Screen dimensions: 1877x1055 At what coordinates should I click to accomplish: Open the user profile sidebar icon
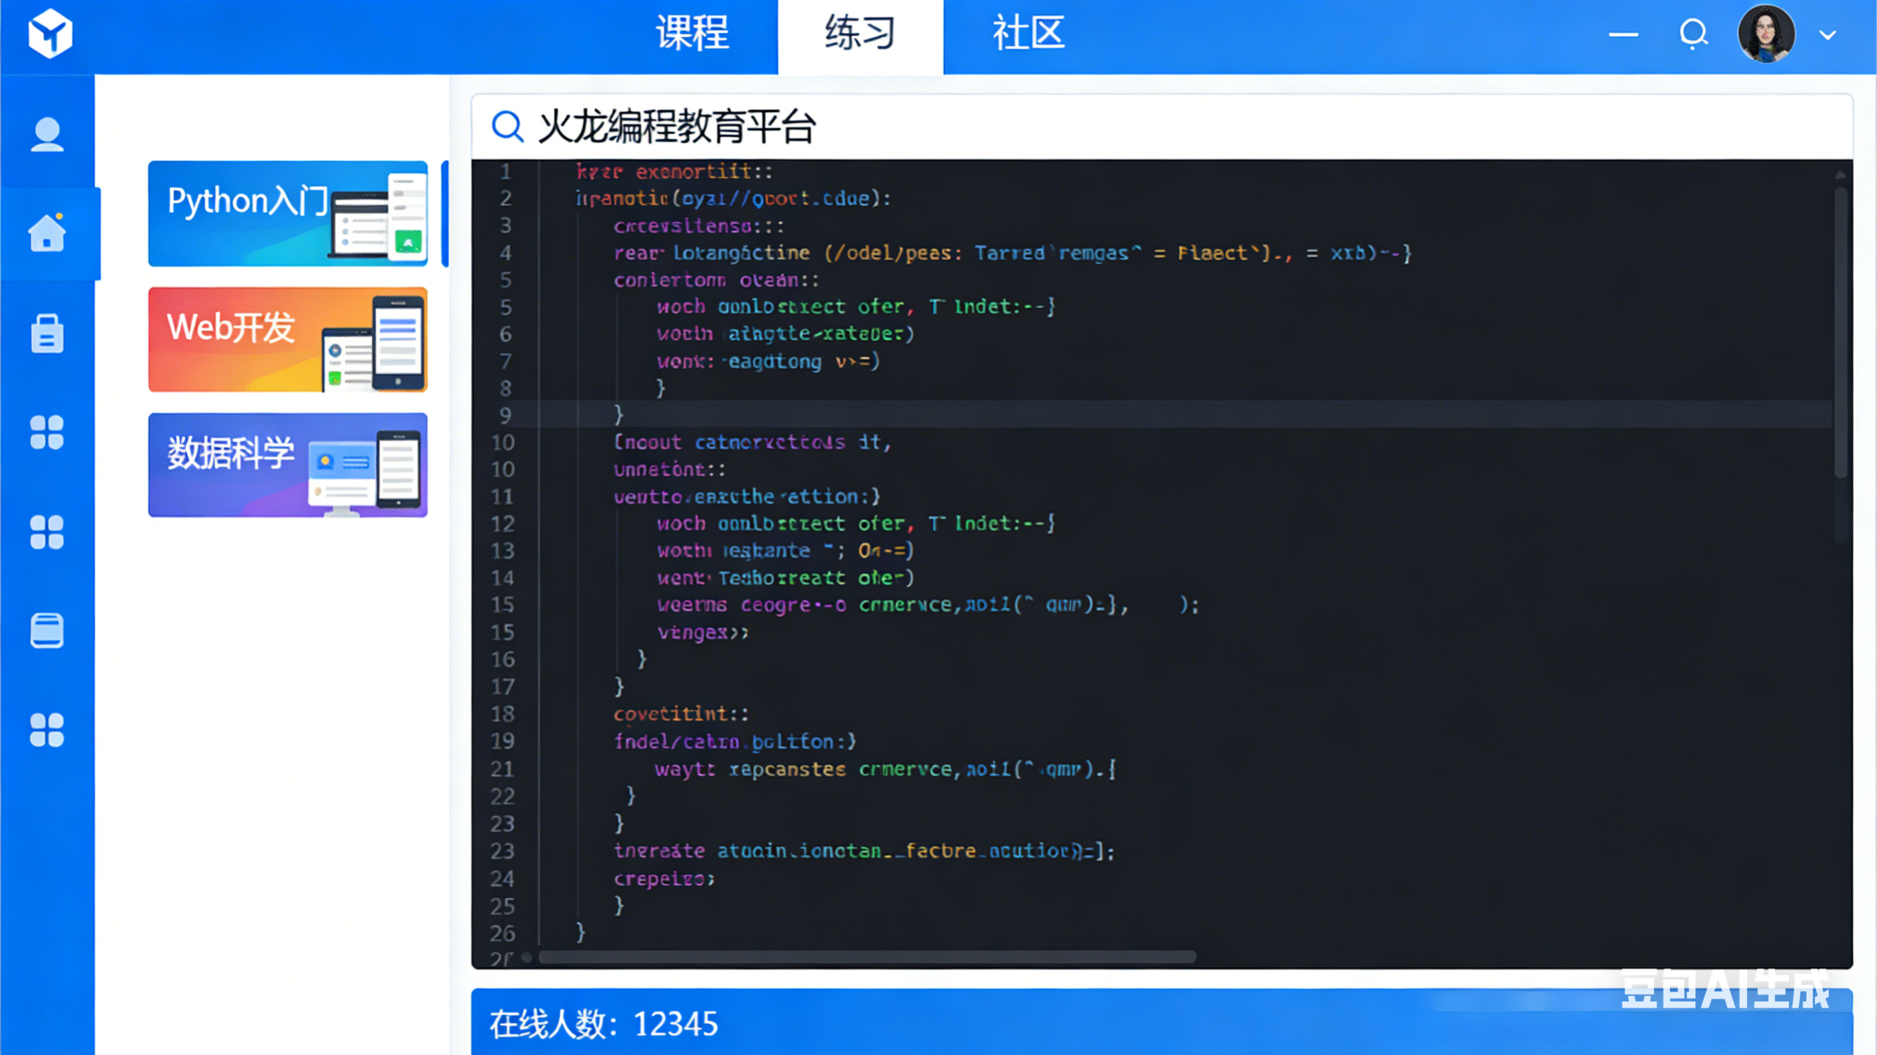(47, 135)
